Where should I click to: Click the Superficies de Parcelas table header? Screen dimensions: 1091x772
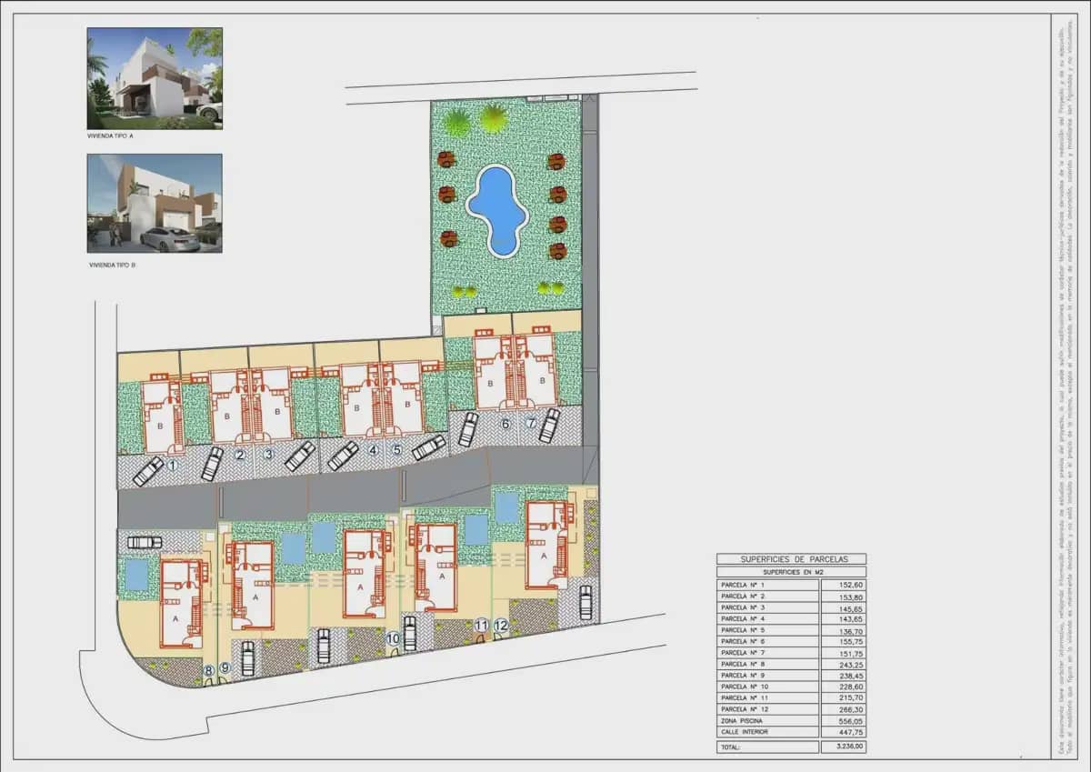[x=791, y=559]
